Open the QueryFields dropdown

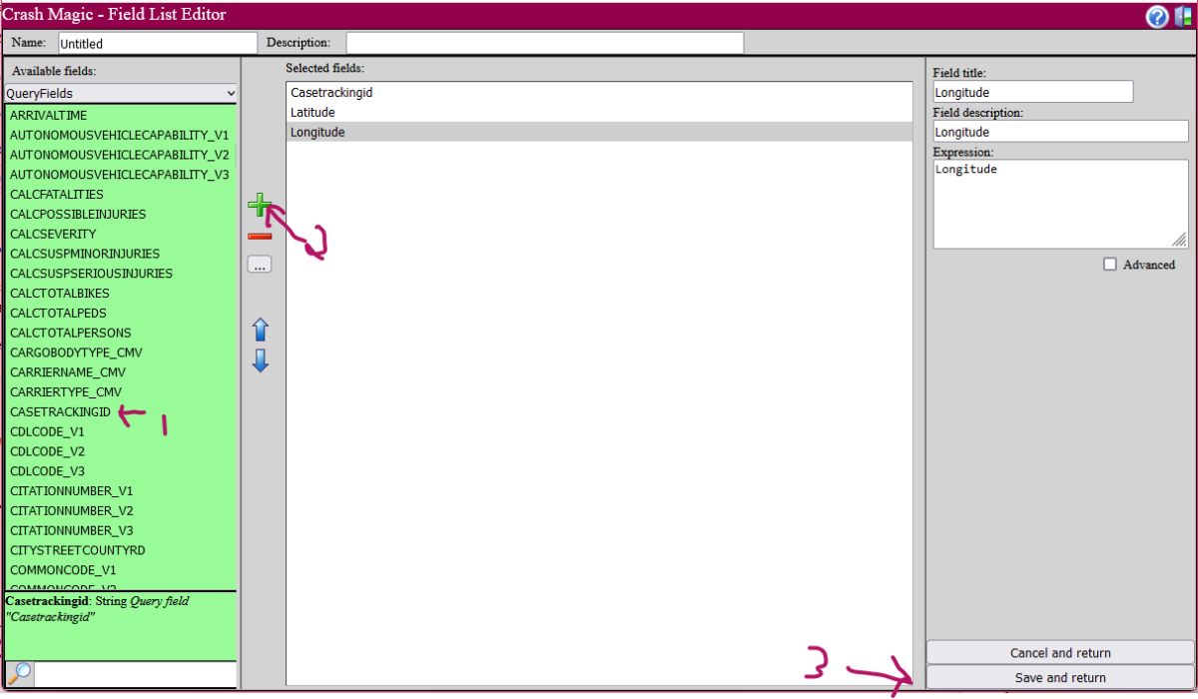click(x=120, y=93)
